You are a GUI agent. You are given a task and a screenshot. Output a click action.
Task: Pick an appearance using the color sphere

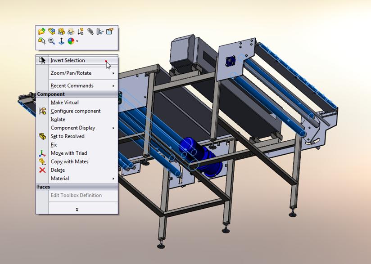71,41
